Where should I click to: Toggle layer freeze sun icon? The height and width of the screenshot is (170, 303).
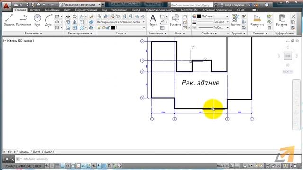pos(104,28)
